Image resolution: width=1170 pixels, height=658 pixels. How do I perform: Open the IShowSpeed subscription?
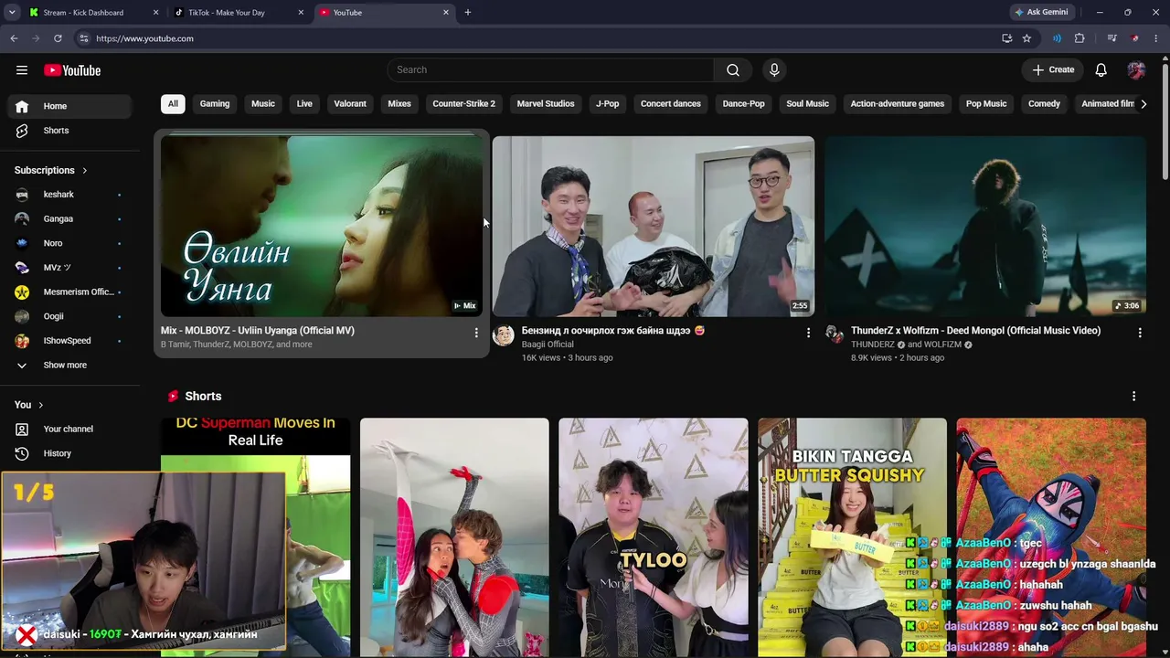(69, 341)
